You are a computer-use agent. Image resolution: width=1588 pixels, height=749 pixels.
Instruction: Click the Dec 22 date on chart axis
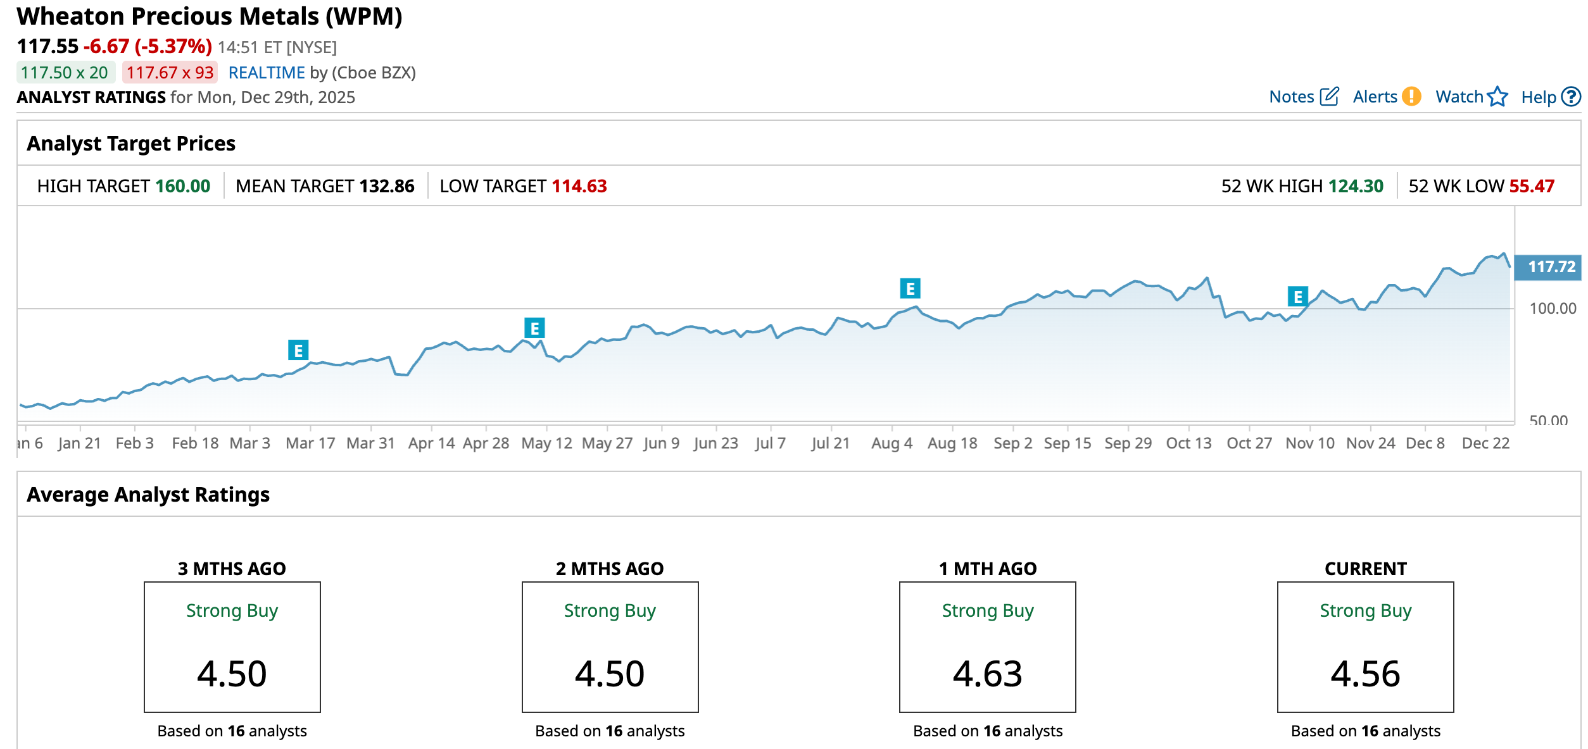pyautogui.click(x=1485, y=443)
